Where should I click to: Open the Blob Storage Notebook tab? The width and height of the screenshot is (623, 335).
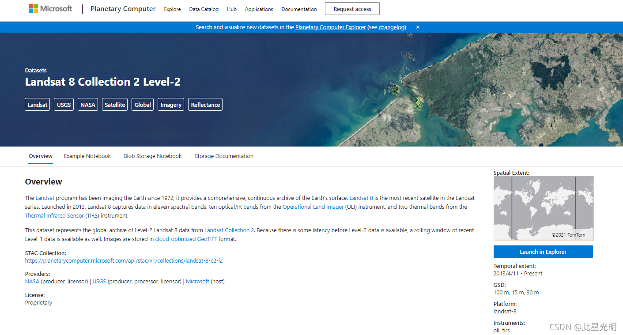(153, 156)
